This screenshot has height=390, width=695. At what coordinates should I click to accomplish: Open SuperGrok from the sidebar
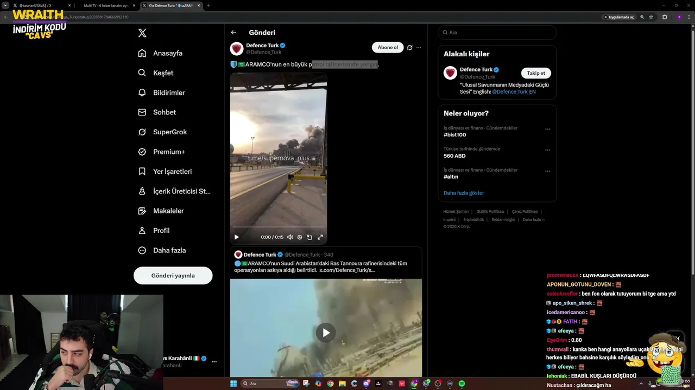coord(162,132)
